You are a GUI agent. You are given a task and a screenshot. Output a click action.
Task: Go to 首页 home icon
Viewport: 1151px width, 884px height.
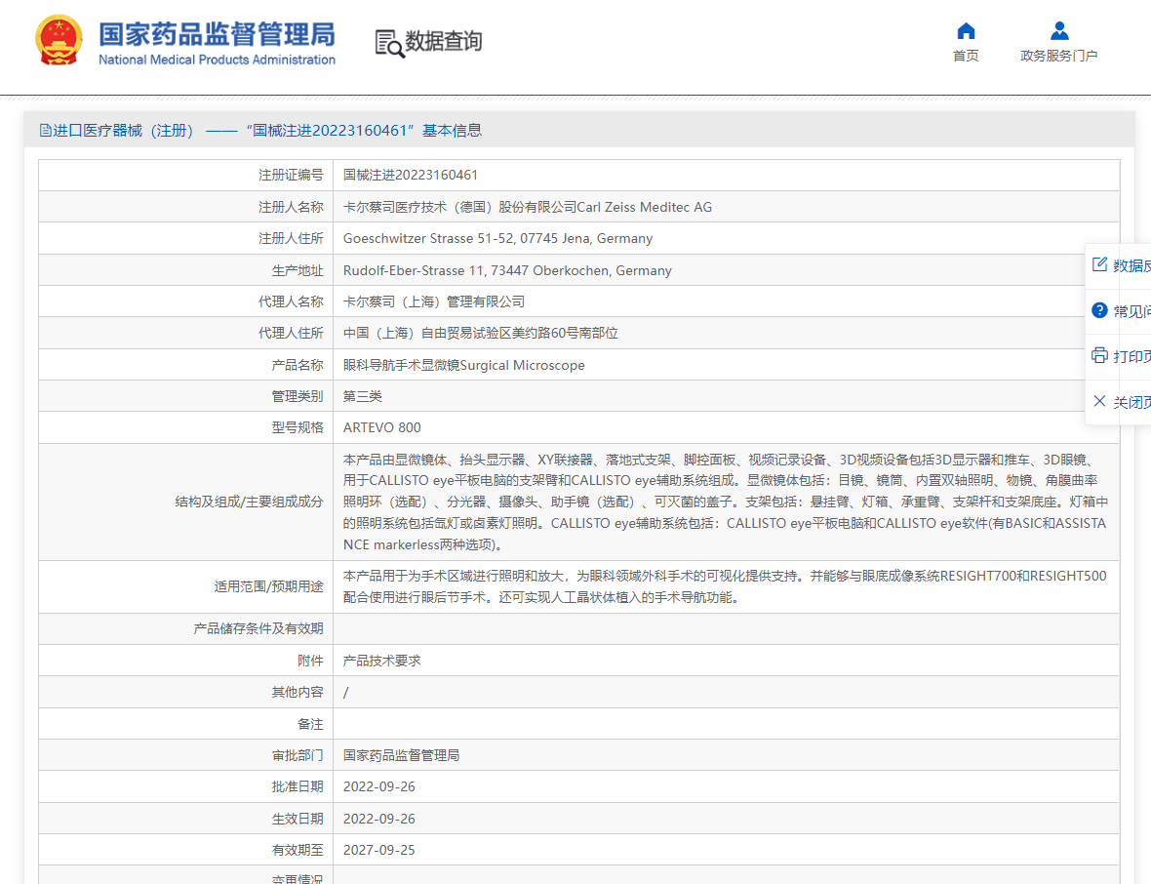966,31
